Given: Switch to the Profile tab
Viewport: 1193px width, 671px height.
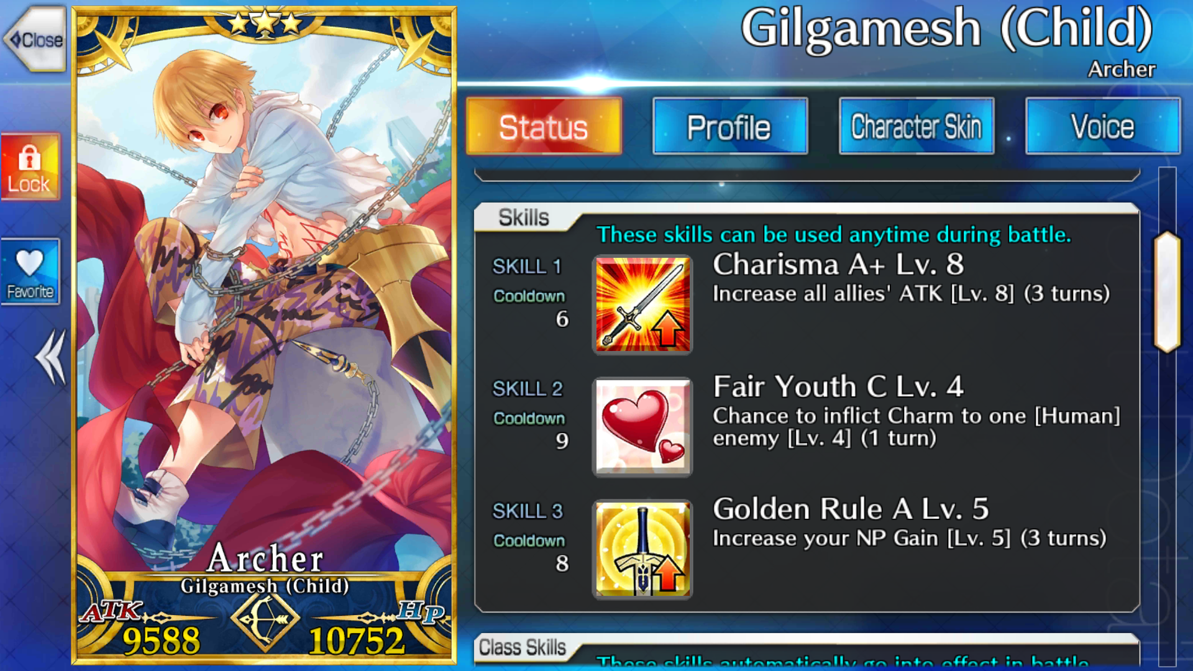Looking at the screenshot, I should (730, 126).
